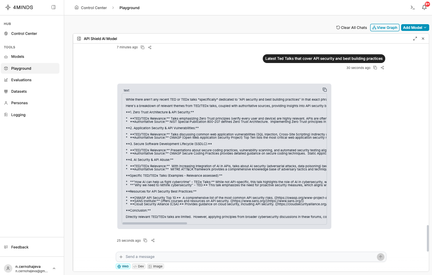
Task: Click the plus attachment icon in message box
Action: coord(121,257)
